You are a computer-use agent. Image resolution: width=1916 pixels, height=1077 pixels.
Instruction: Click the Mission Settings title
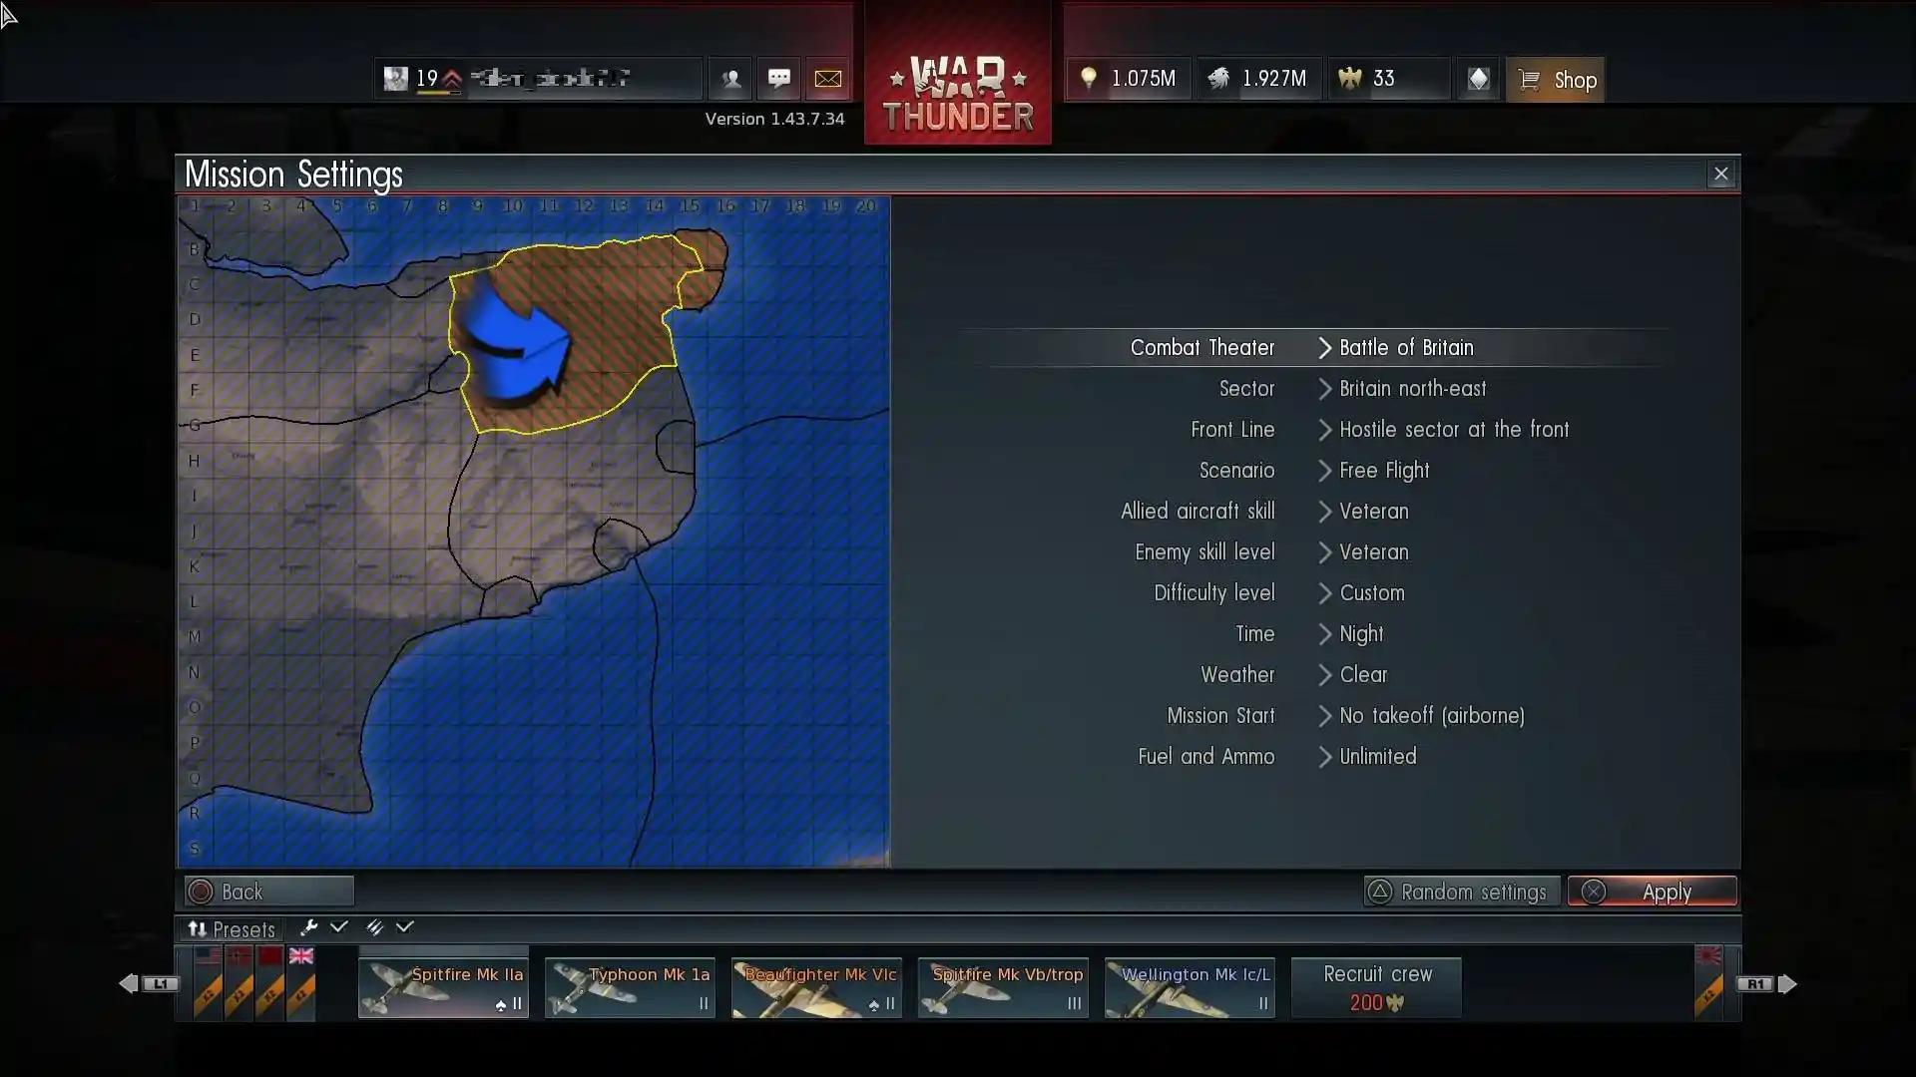pyautogui.click(x=293, y=175)
